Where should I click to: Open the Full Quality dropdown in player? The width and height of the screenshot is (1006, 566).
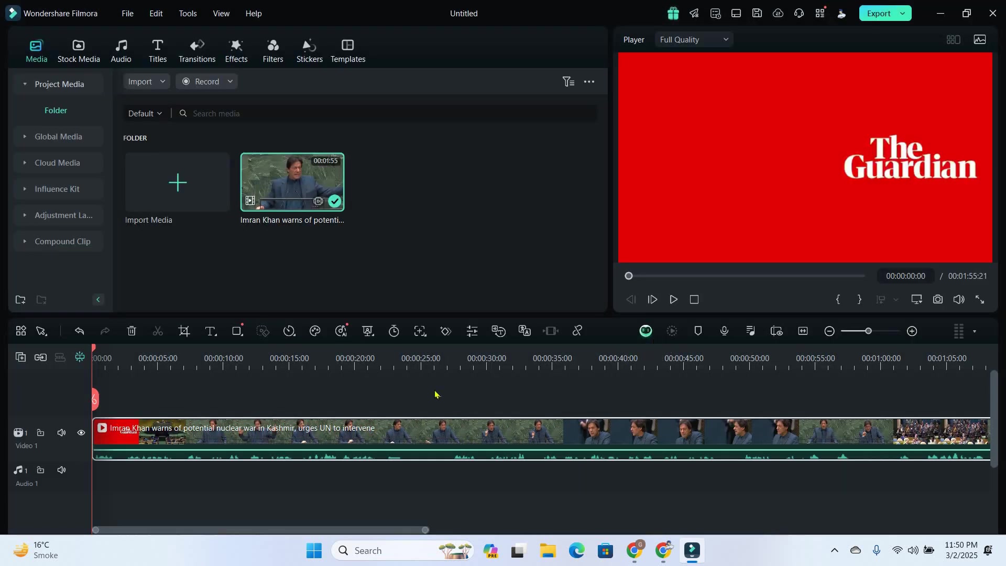coord(694,40)
